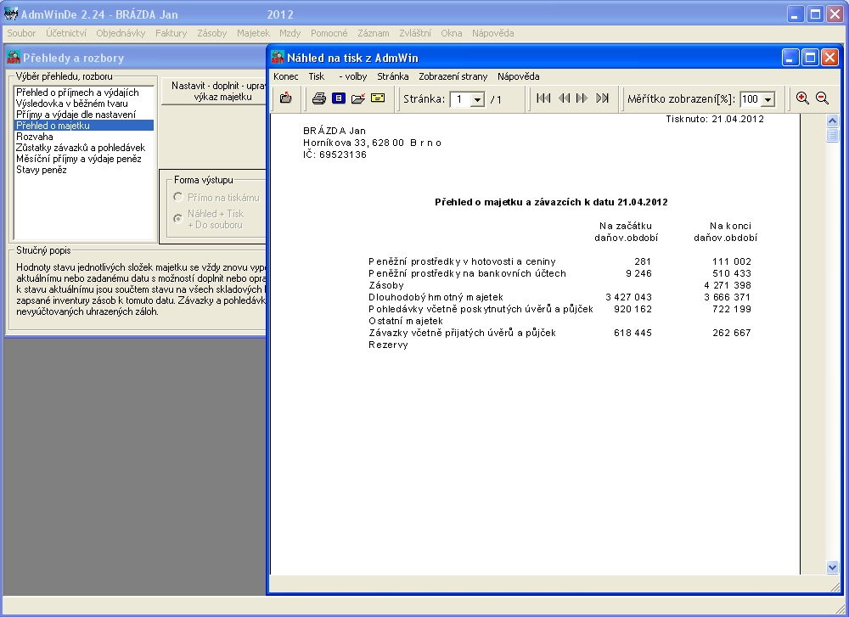Select Náhled + Tisk radio option

pos(177,219)
